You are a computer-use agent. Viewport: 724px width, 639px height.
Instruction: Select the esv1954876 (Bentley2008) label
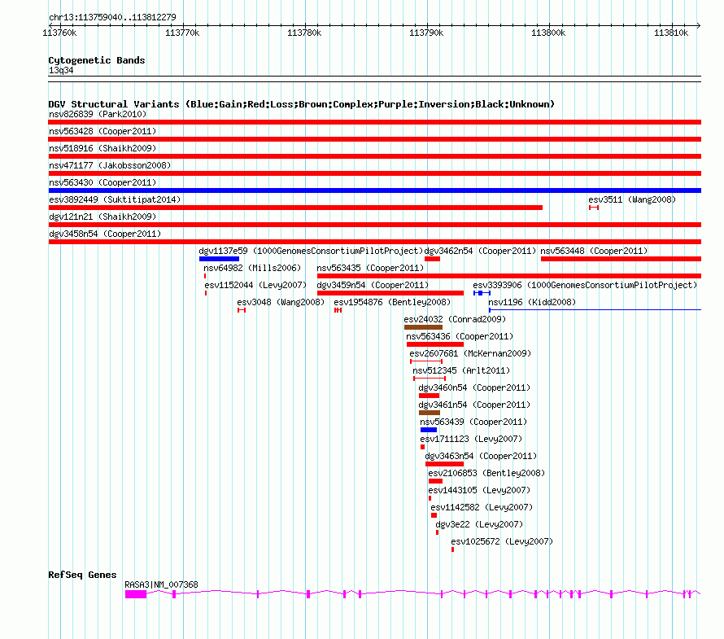(392, 302)
